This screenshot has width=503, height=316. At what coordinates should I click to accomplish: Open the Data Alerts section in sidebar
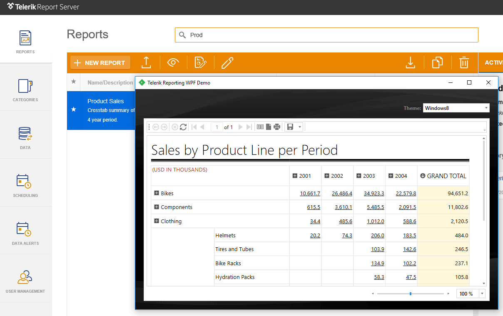pos(25,233)
